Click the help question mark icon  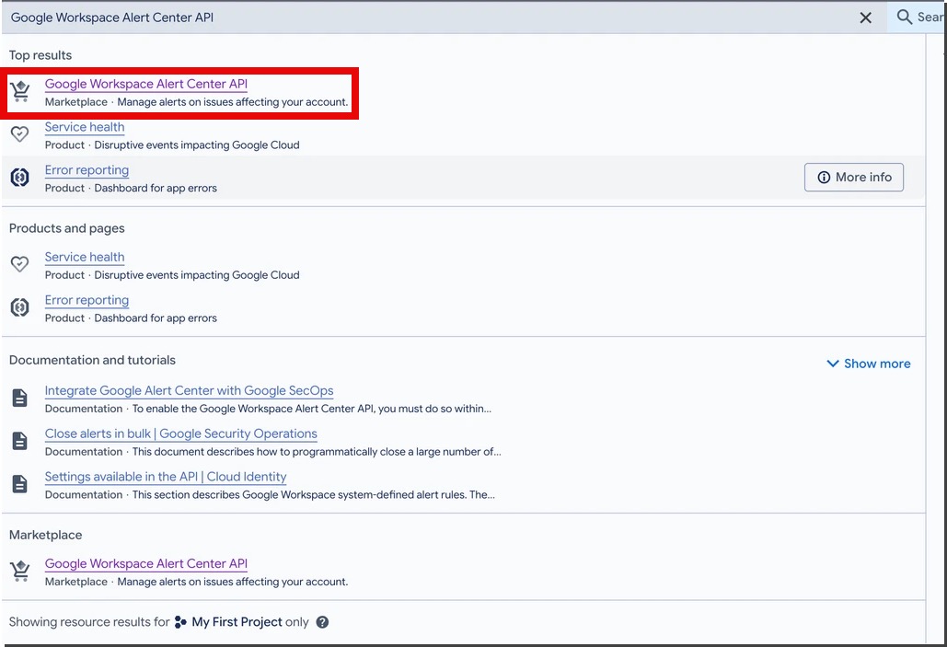322,622
